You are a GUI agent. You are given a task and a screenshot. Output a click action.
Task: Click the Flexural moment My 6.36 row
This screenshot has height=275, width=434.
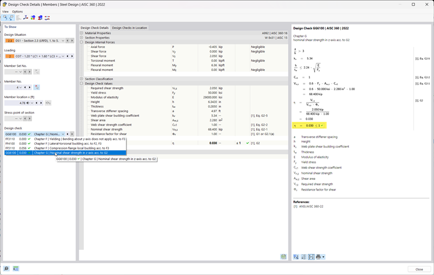186,65
